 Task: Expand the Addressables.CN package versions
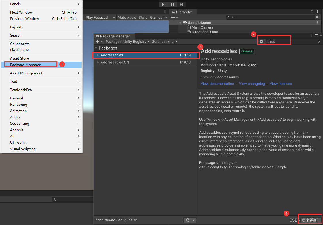click(98, 62)
